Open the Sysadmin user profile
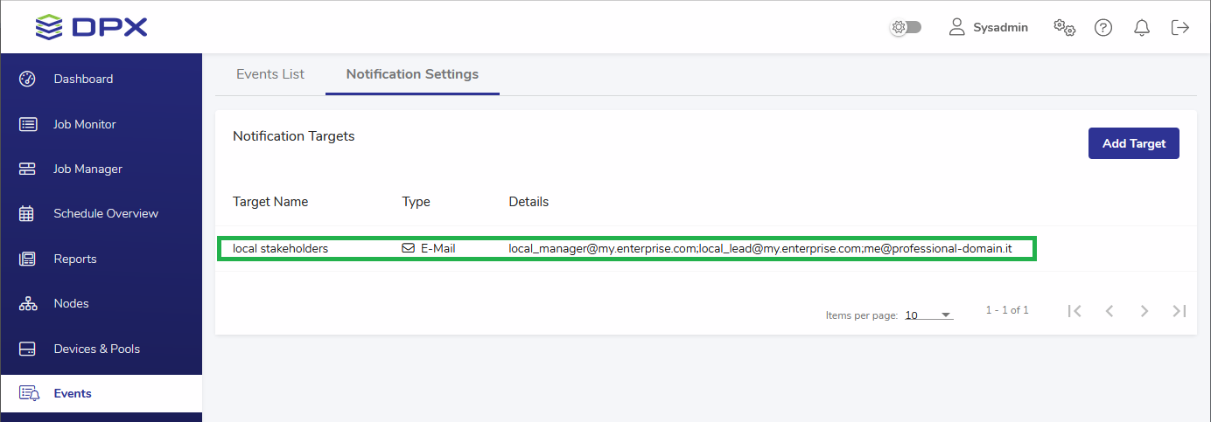The height and width of the screenshot is (422, 1211). (989, 28)
